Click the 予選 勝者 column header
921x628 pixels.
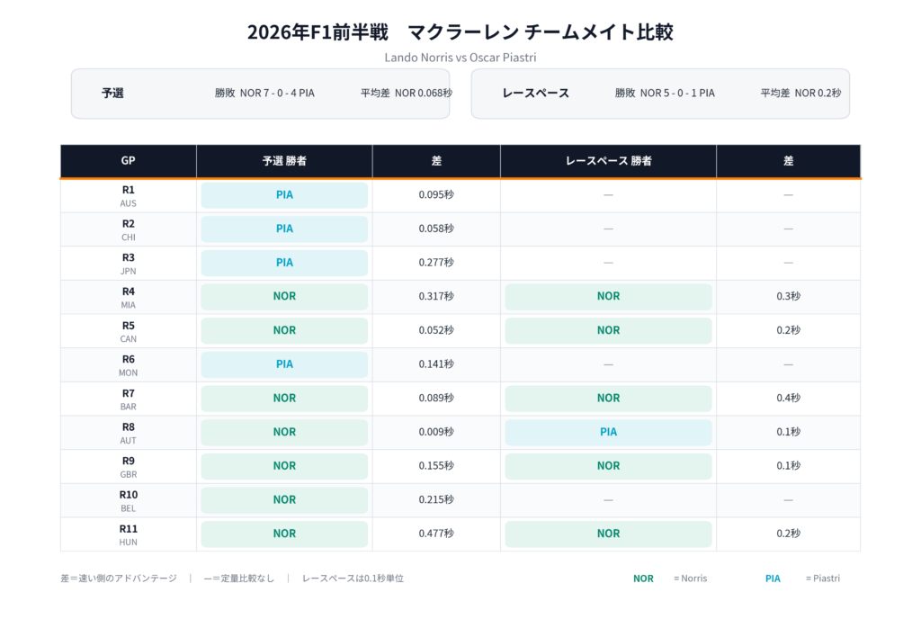pos(284,160)
